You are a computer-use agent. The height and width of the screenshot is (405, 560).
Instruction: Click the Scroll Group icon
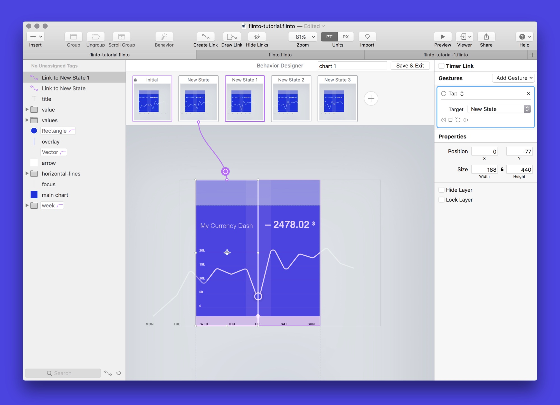(x=122, y=37)
